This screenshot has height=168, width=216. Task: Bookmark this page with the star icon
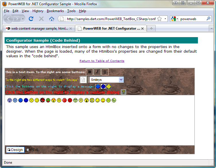tap(159, 19)
